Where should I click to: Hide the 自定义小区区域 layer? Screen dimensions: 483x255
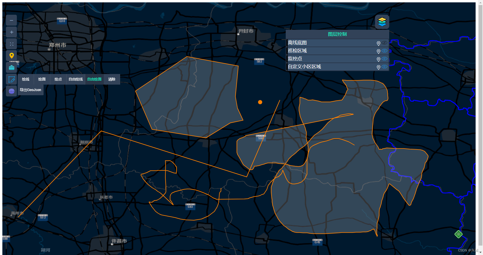coord(384,67)
